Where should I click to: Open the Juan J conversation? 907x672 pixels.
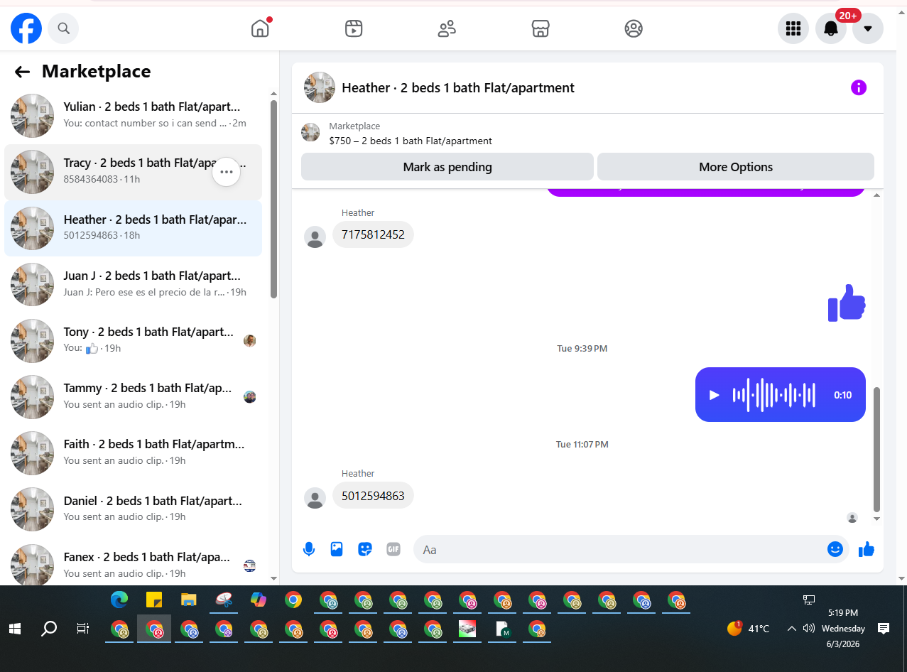click(x=133, y=284)
